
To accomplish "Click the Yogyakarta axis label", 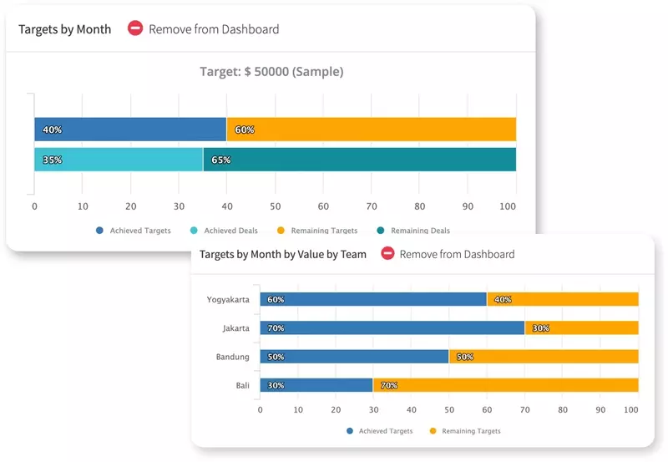I will click(228, 300).
